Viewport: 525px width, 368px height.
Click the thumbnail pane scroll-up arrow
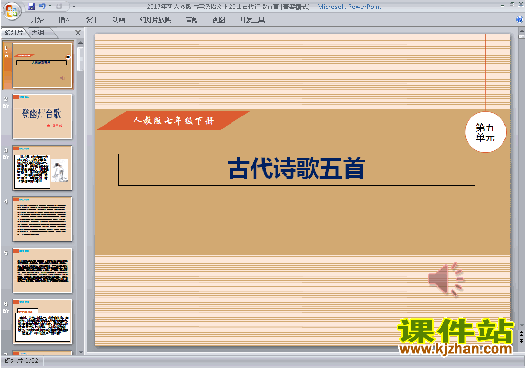tap(80, 43)
